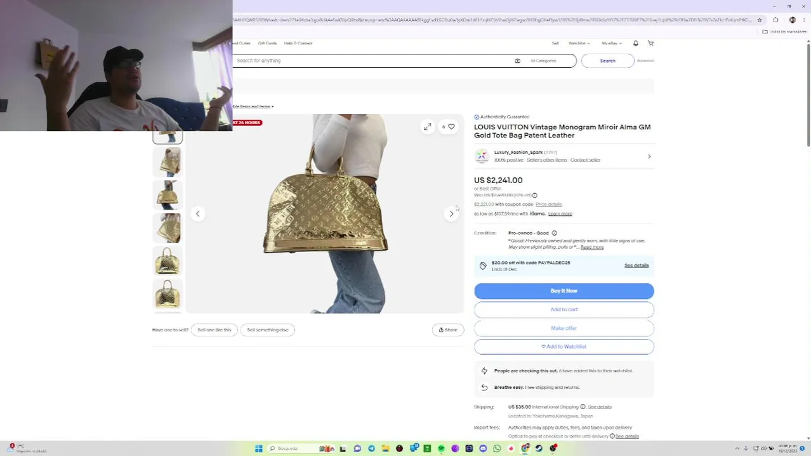The height and width of the screenshot is (456, 811).
Task: Click the browser address bar URL
Action: 492,20
